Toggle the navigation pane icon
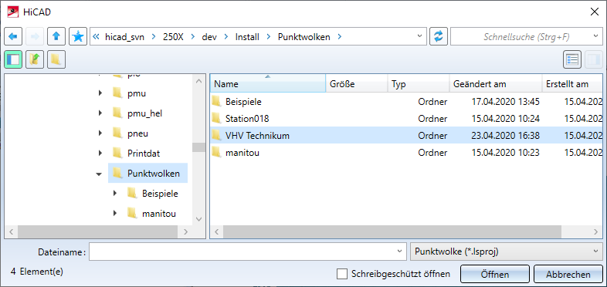The width and height of the screenshot is (607, 287). pos(13,59)
